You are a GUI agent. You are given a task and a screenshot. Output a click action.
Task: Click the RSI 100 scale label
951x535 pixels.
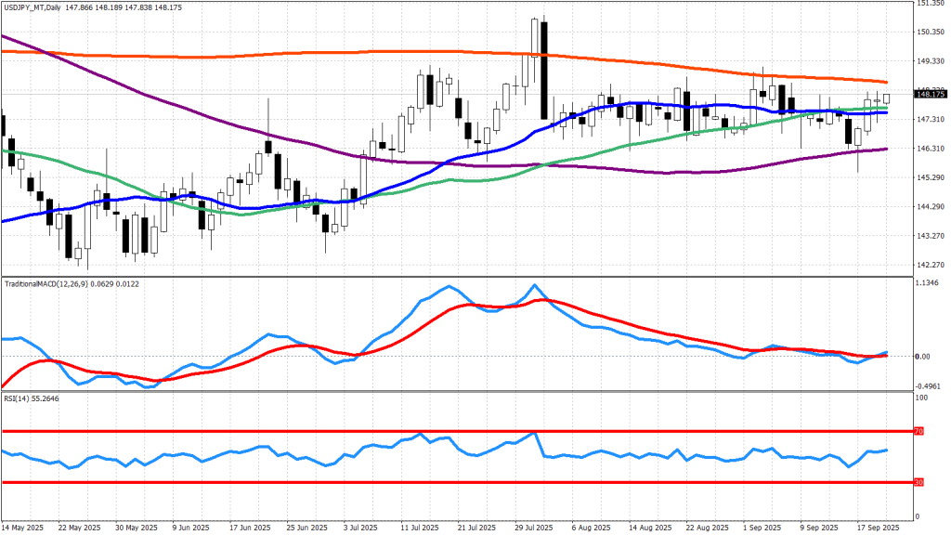(x=920, y=398)
